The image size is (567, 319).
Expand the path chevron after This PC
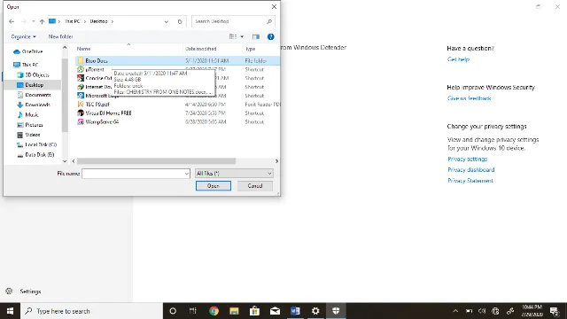pos(85,21)
